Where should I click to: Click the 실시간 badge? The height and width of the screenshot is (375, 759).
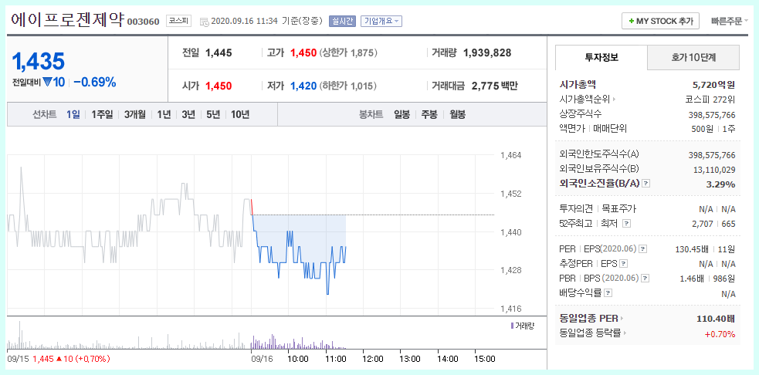[x=342, y=22]
